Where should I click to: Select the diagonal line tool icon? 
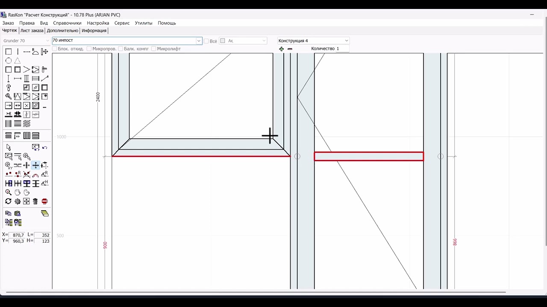tap(44, 78)
